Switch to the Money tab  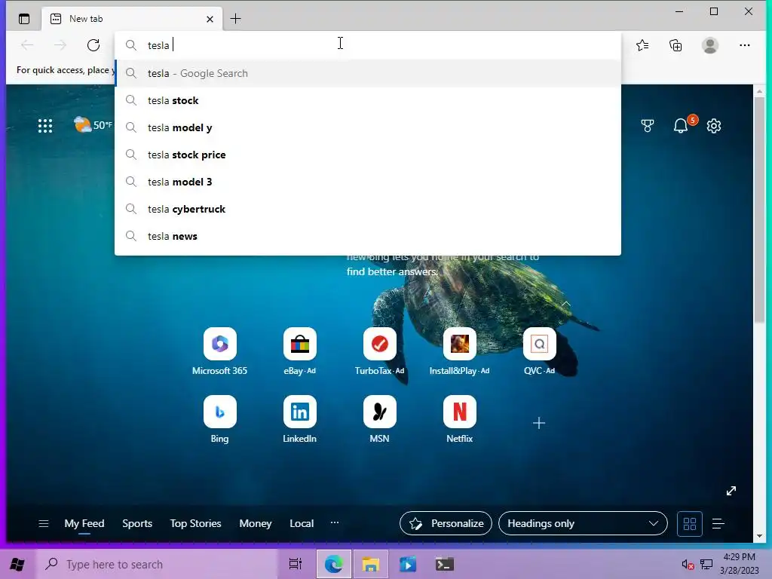point(255,523)
